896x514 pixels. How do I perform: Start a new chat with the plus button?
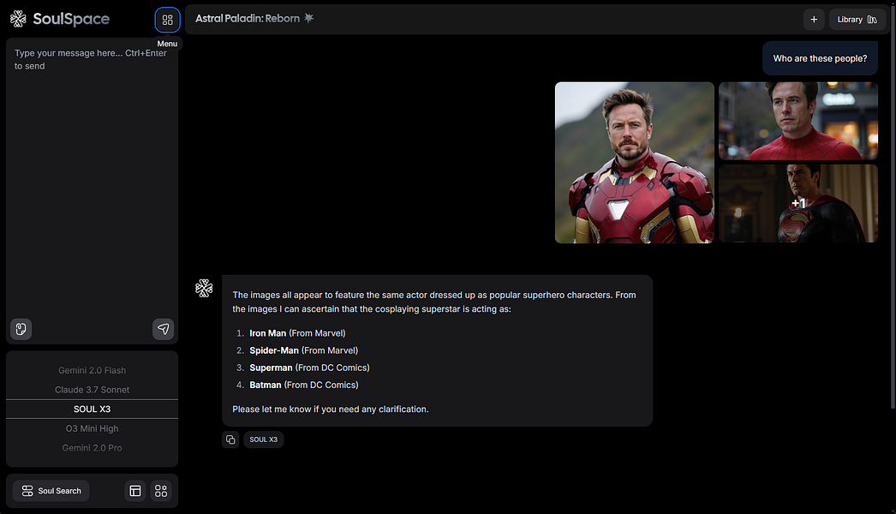(x=814, y=20)
